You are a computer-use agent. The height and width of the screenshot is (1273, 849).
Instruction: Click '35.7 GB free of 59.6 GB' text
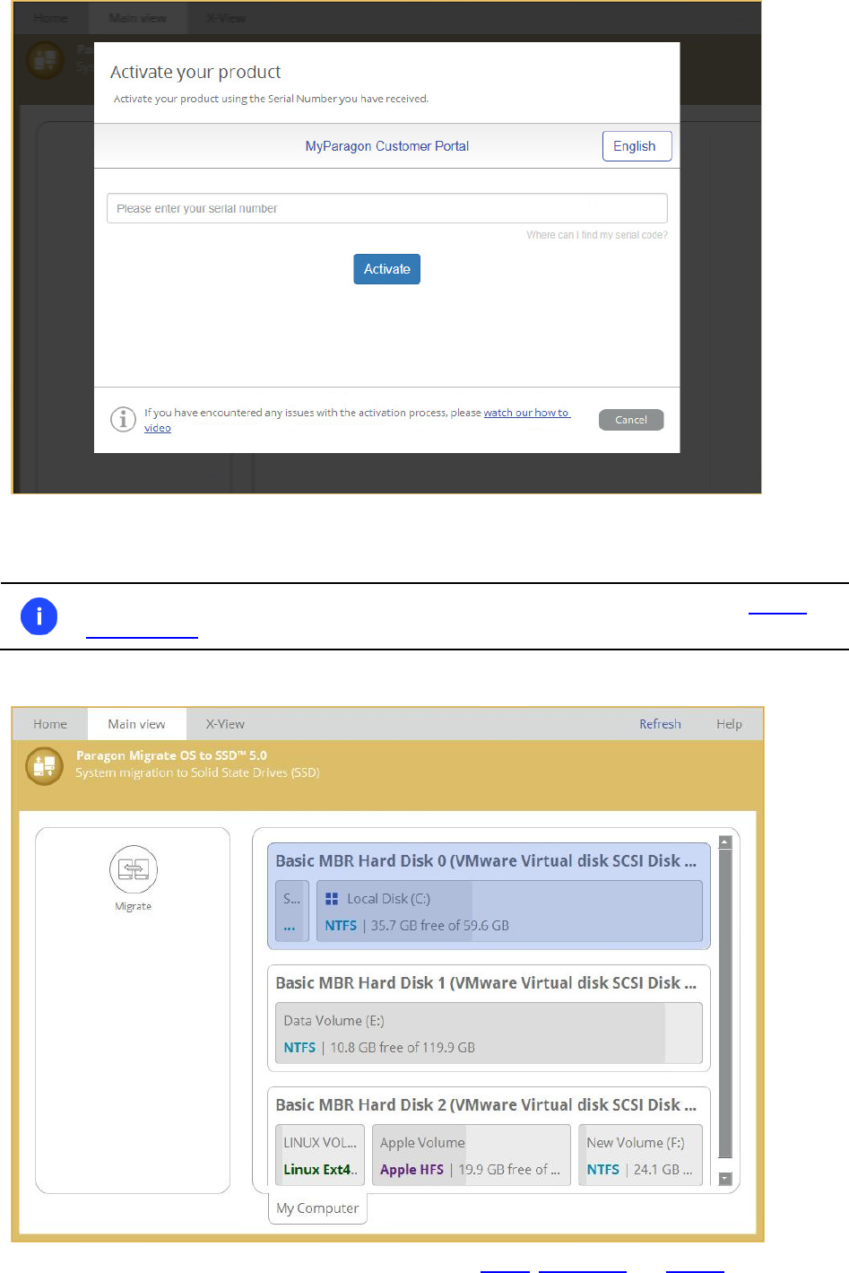[439, 926]
